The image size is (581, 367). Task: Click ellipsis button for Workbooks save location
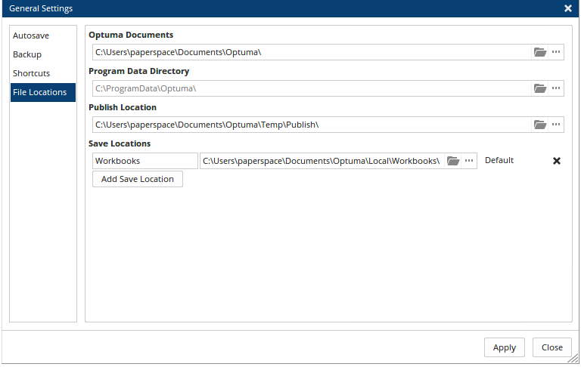point(469,161)
